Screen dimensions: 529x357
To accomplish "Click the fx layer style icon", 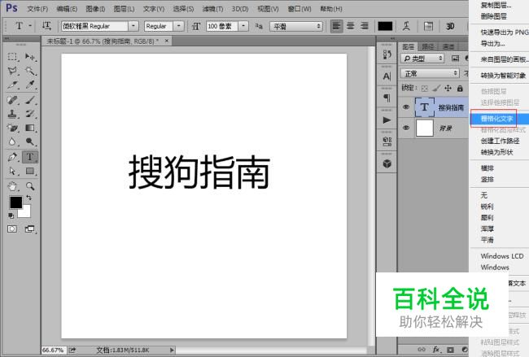I will [436, 350].
